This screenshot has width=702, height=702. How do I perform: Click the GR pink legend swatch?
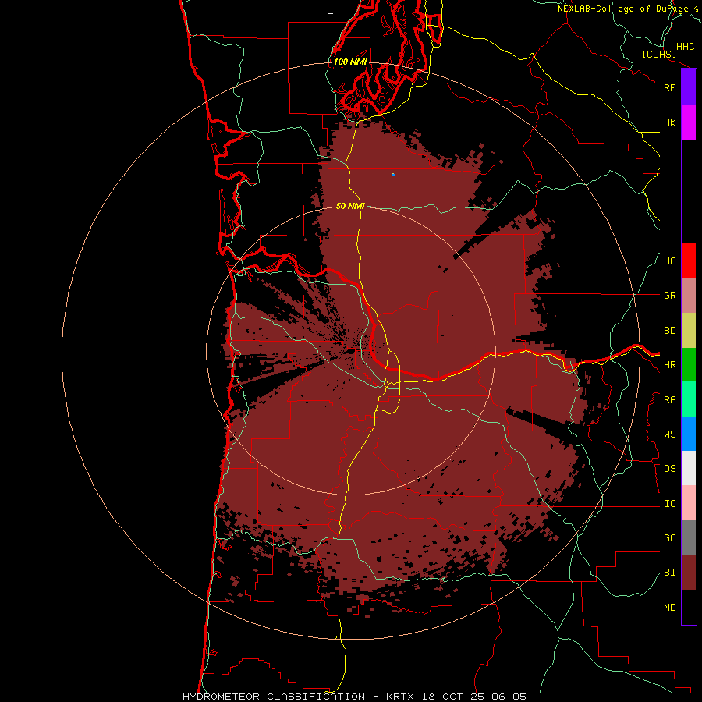coord(689,296)
